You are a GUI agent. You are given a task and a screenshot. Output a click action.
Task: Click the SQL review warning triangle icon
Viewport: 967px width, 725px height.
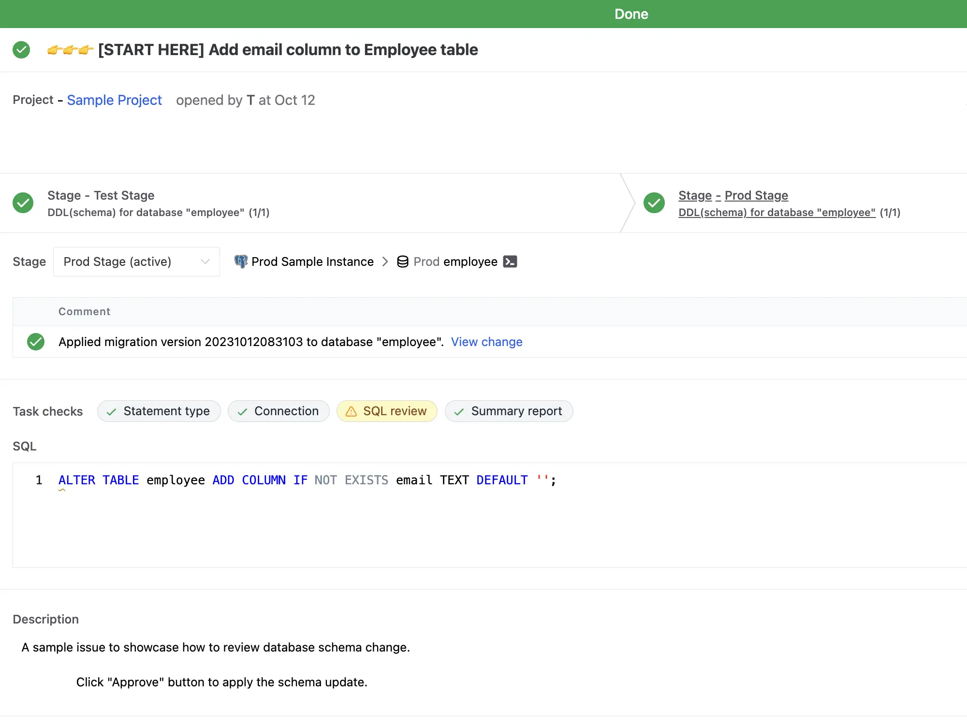point(352,411)
